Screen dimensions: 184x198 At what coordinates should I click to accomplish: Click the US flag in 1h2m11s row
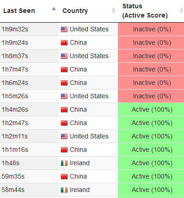(x=64, y=136)
